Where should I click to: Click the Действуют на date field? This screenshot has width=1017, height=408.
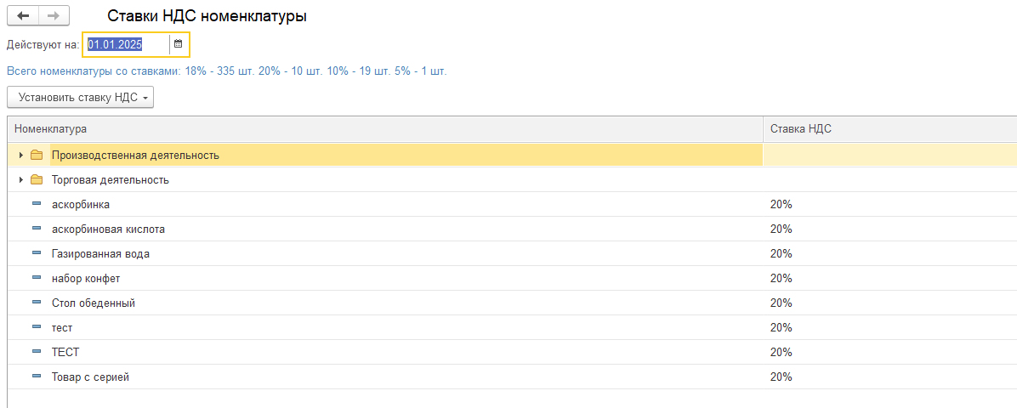coord(126,44)
